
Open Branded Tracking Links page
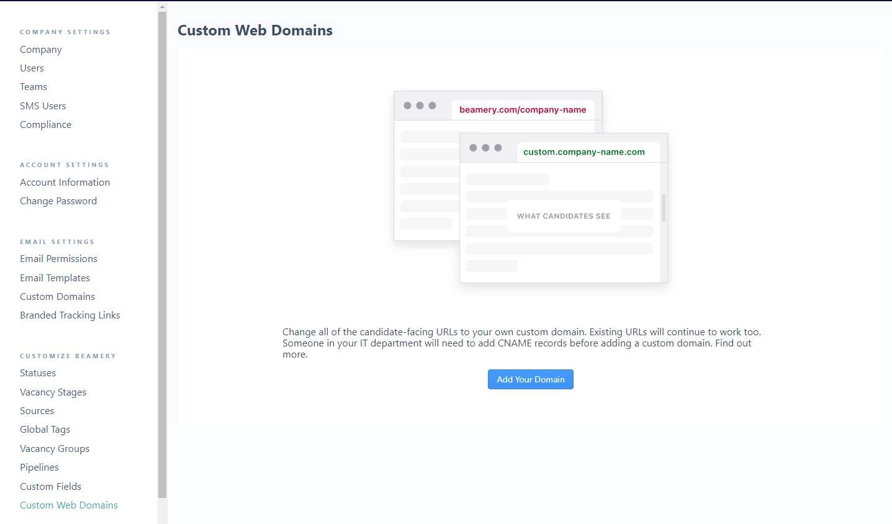[70, 315]
